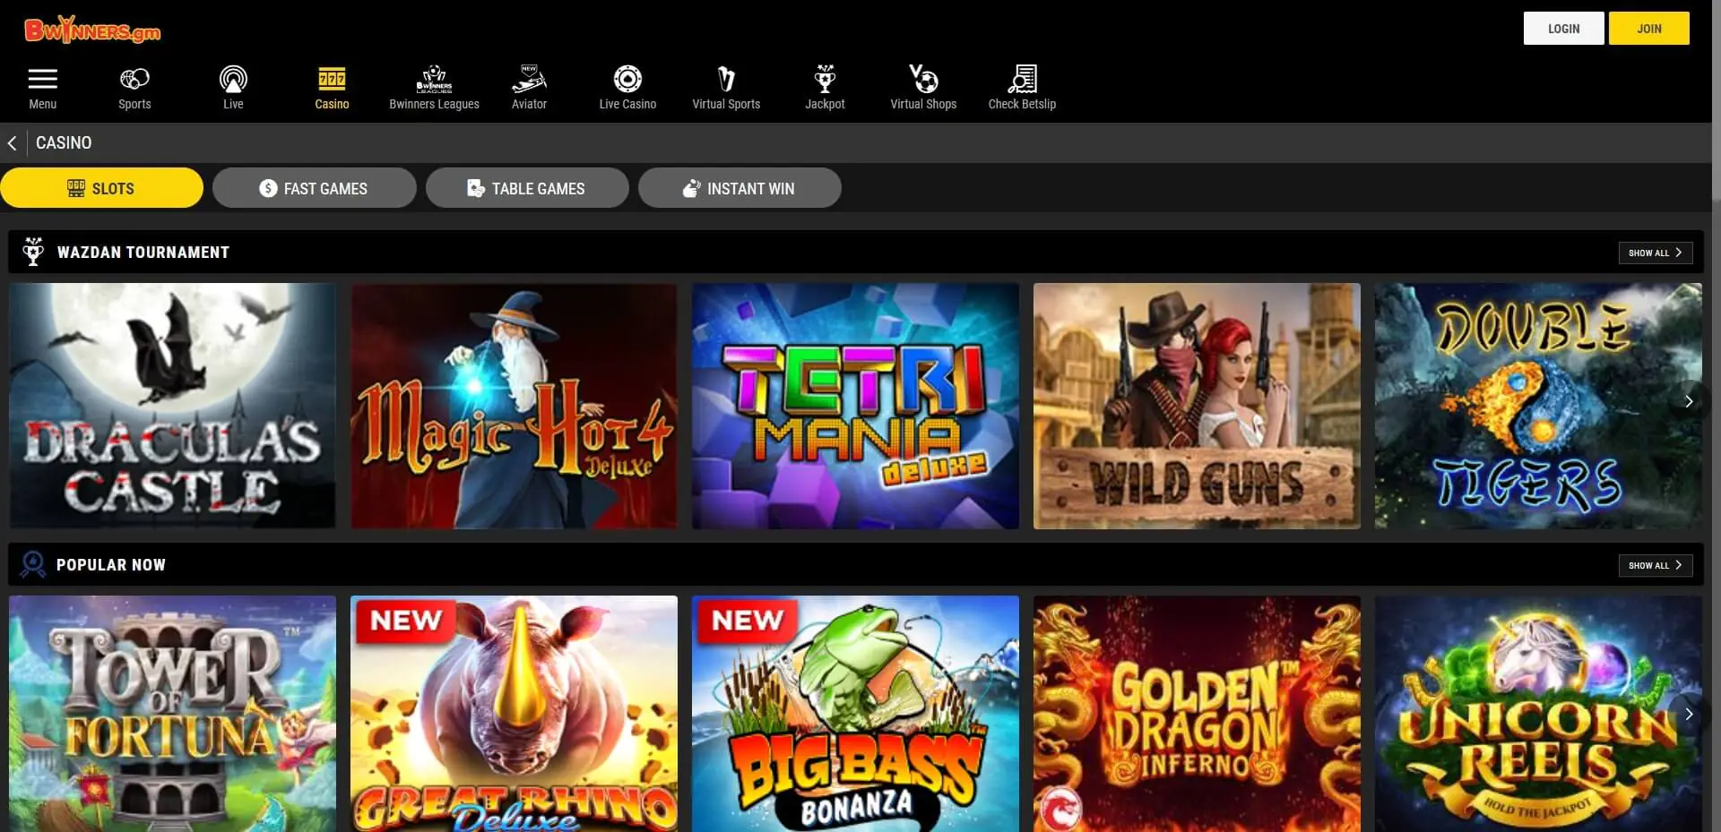1721x832 pixels.
Task: Open the Tetri Mania Deluxe game thumbnail
Action: point(855,407)
